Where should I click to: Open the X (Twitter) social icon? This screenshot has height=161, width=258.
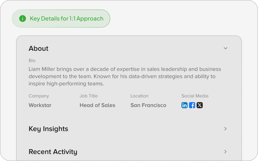[199, 105]
